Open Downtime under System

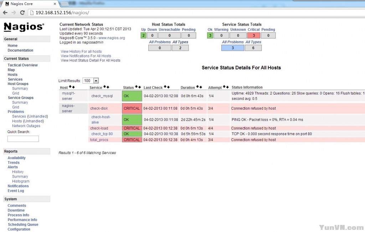click(x=16, y=210)
